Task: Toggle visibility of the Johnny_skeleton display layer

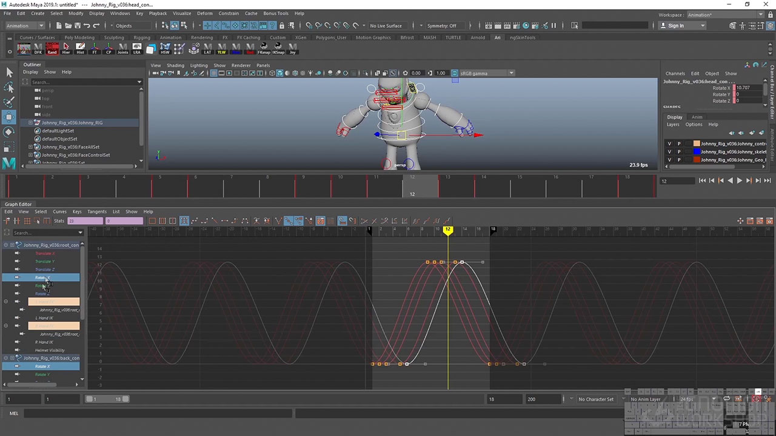Action: point(669,151)
